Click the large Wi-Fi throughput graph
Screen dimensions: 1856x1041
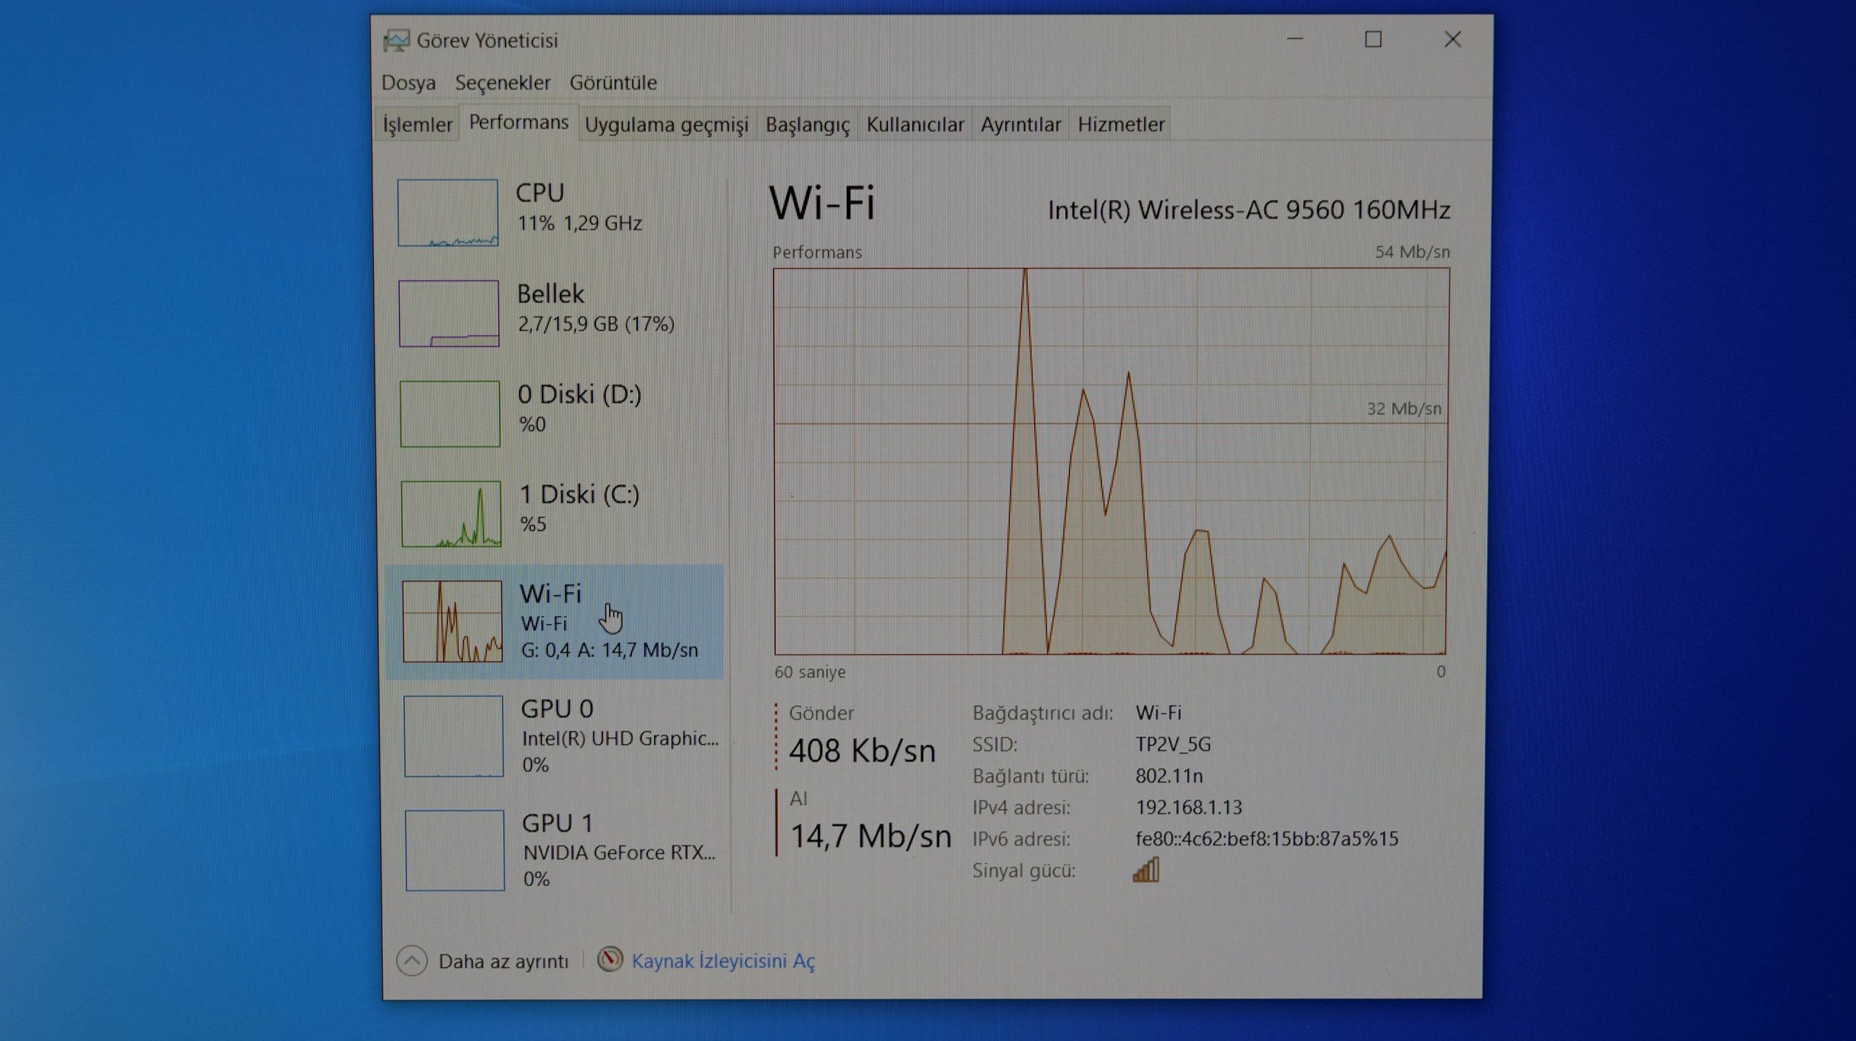coord(1111,461)
